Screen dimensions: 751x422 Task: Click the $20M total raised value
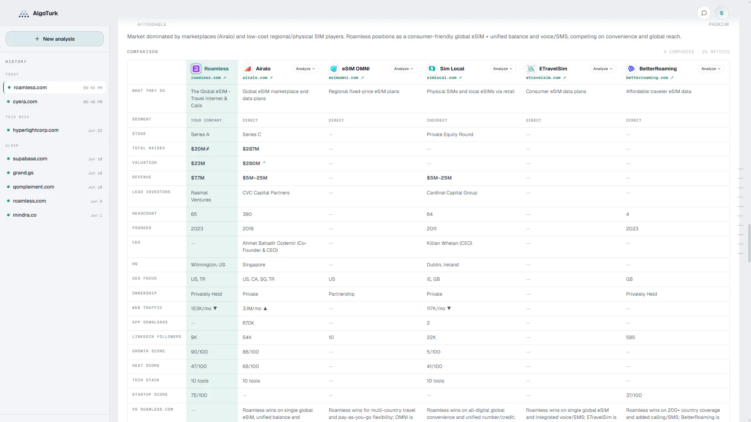tap(200, 149)
